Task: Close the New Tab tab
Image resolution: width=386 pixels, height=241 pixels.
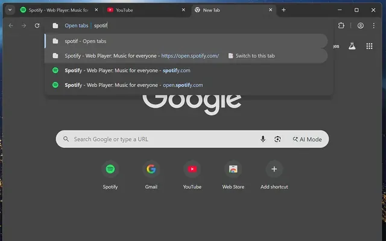Action: (x=271, y=10)
